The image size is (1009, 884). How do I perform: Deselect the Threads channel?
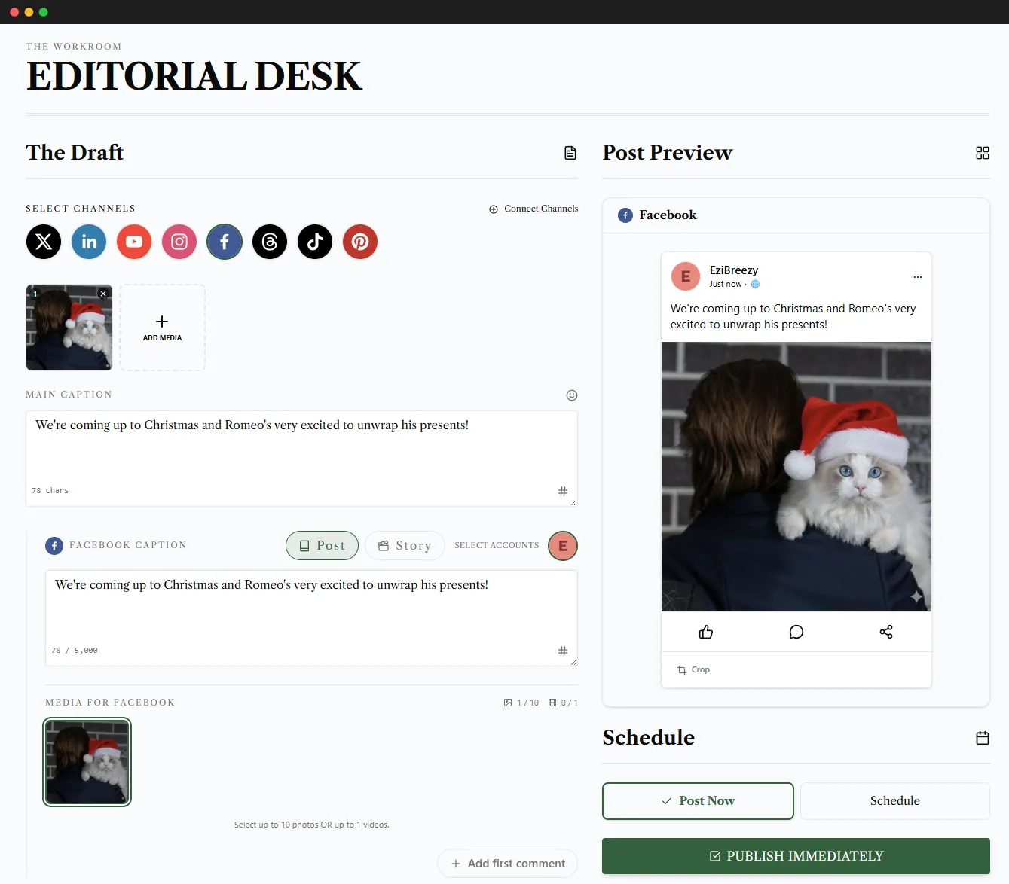click(x=269, y=242)
